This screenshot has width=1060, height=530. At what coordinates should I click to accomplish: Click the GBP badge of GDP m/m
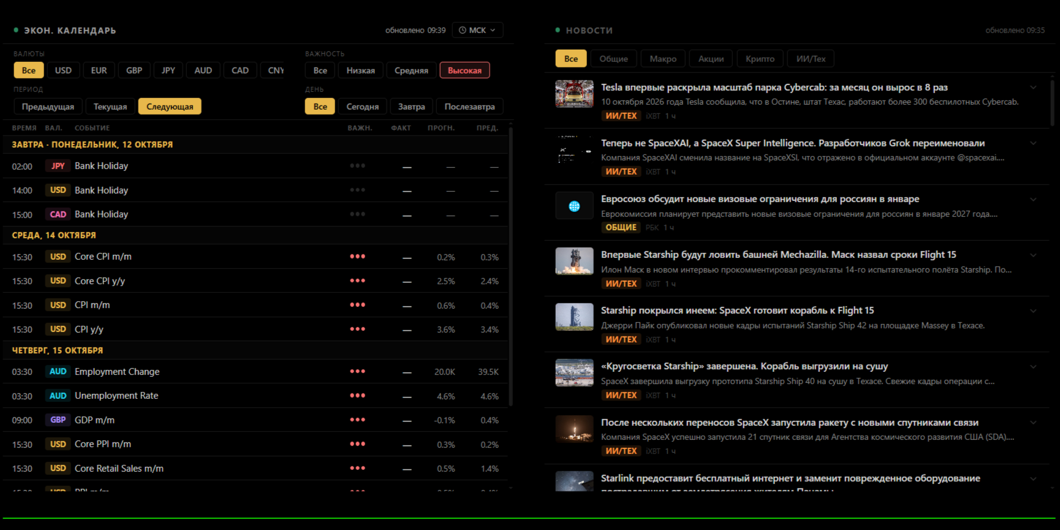tap(58, 420)
